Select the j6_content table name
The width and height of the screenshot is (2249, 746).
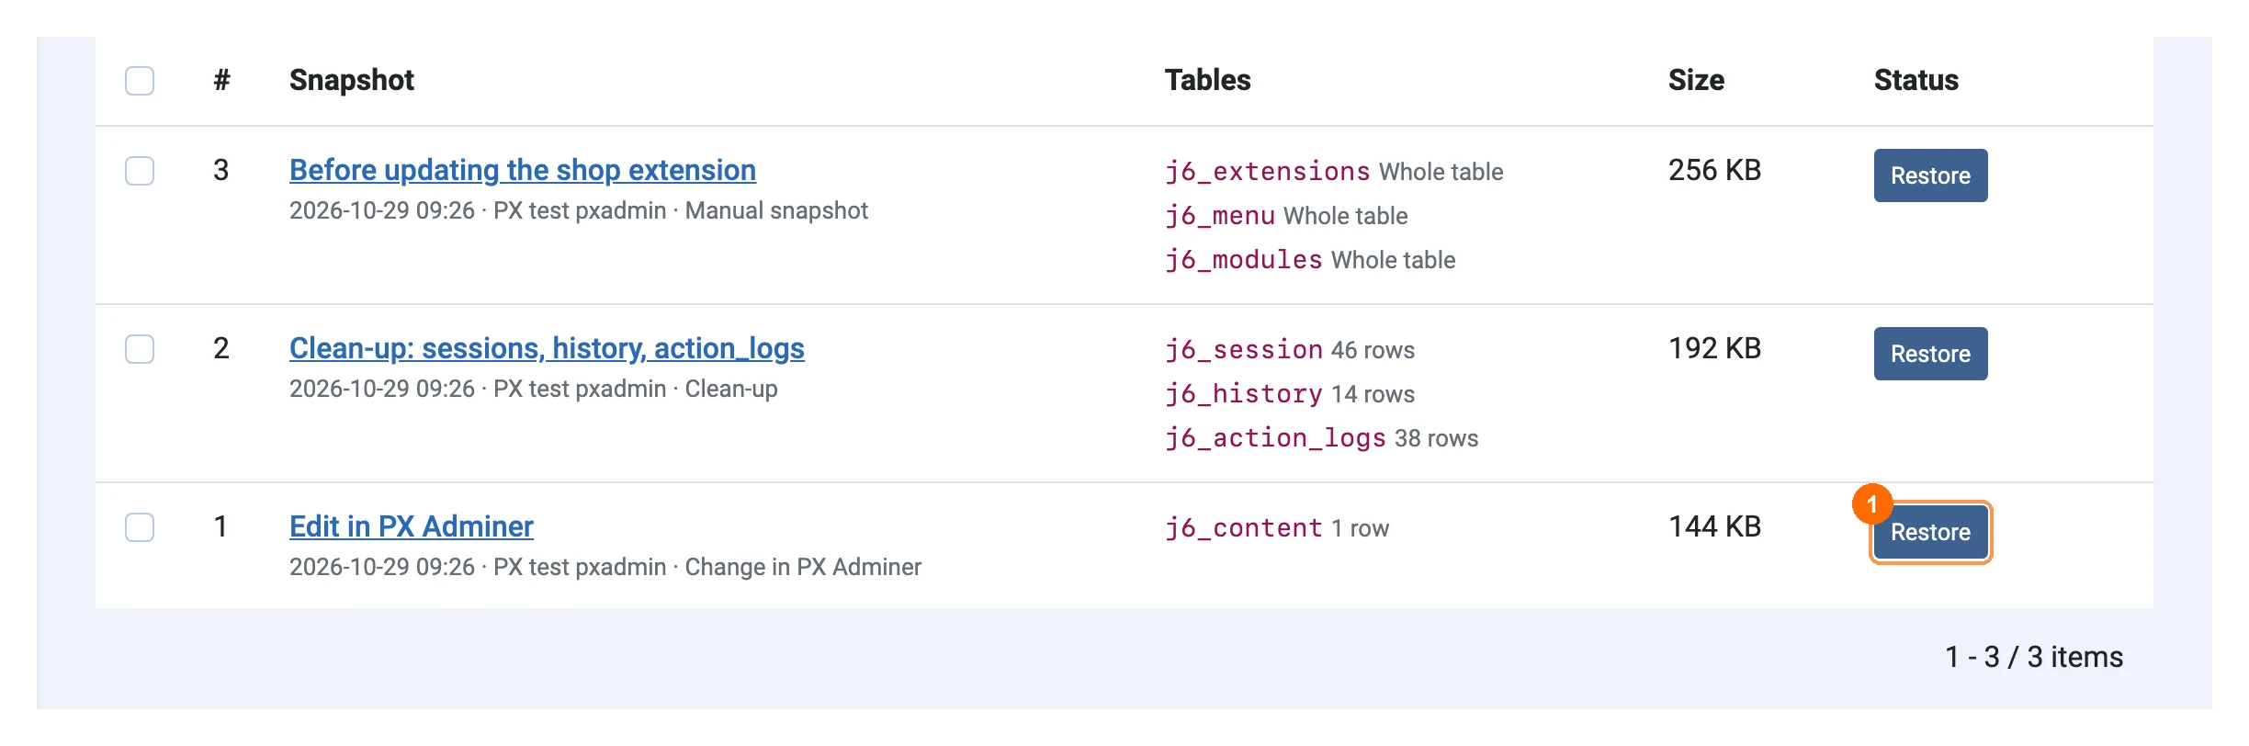[x=1244, y=527]
